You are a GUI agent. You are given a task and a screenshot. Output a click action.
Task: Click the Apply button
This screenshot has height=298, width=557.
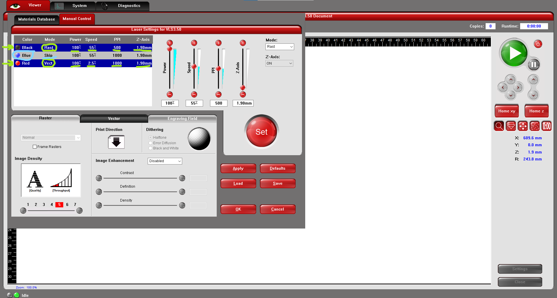coord(238,169)
